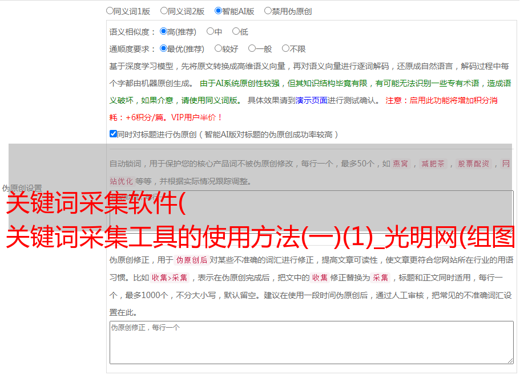Set 语义相似度 to 高(推荐)
Image resolution: width=520 pixels, height=375 pixels.
[x=163, y=31]
